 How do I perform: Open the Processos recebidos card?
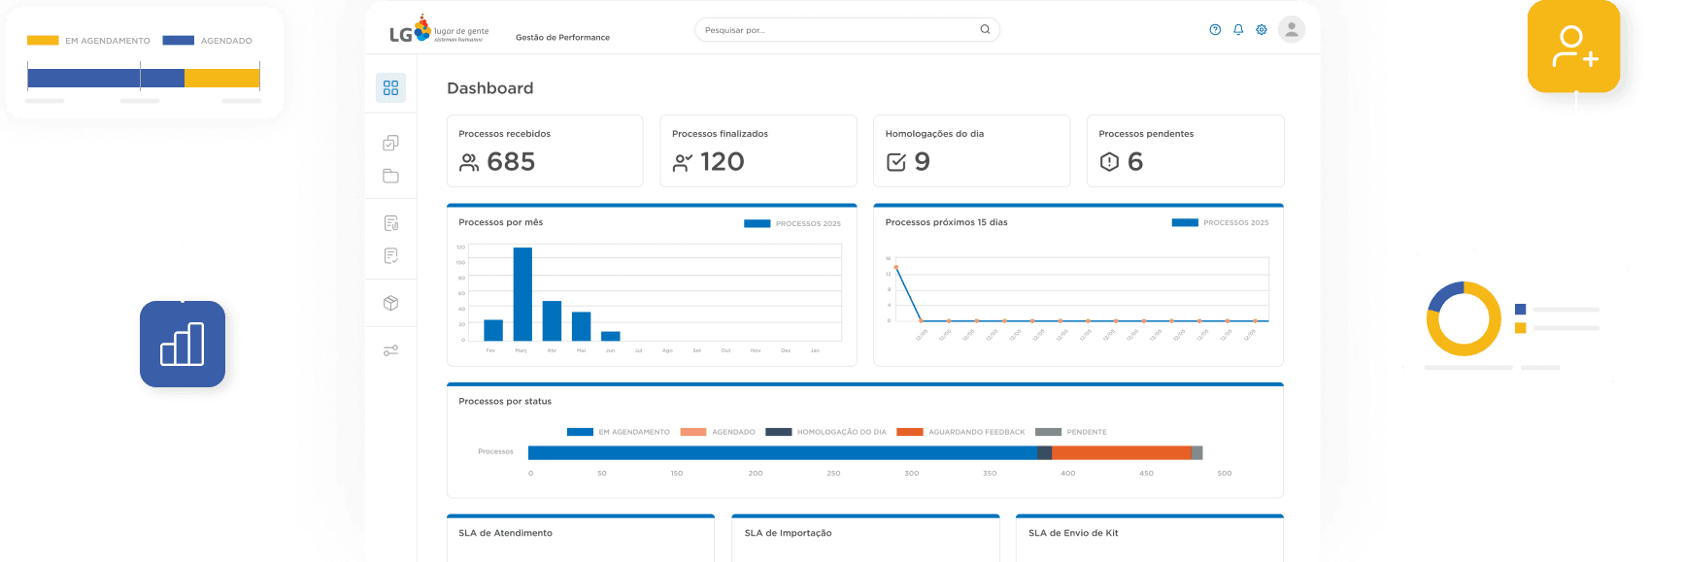click(x=544, y=150)
